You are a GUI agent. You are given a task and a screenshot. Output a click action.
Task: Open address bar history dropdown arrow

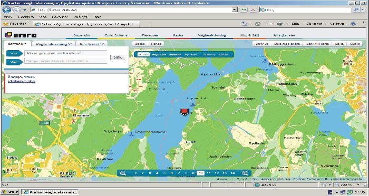[x=235, y=10]
